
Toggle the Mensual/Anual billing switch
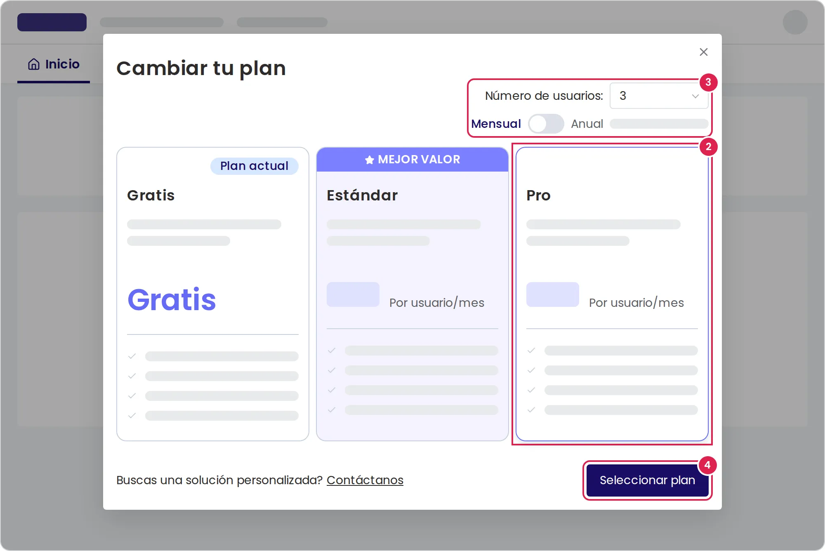(x=546, y=124)
